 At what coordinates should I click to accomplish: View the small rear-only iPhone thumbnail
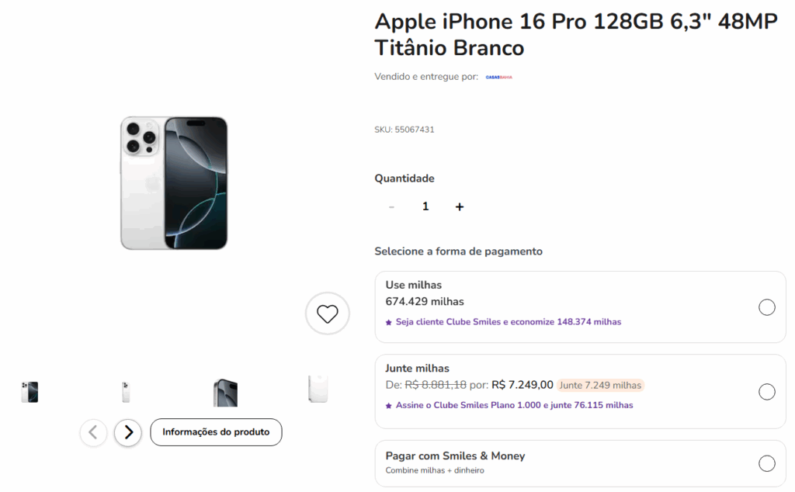click(x=126, y=392)
